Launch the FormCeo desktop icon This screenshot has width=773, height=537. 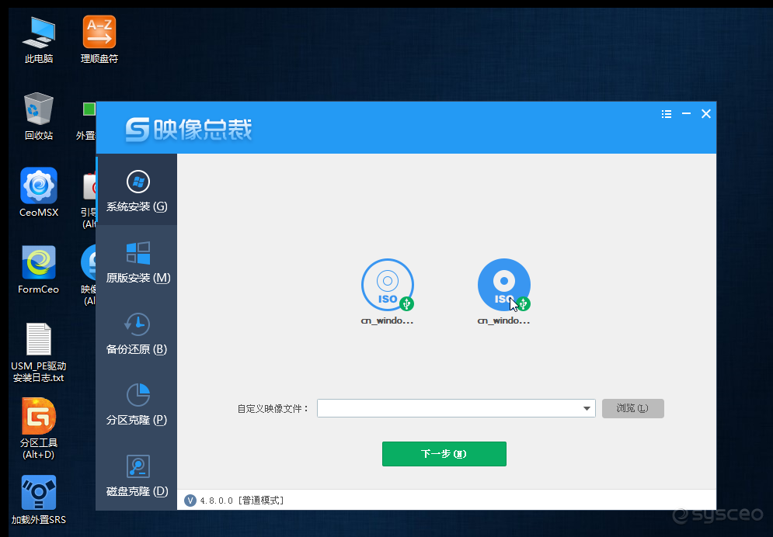pos(38,269)
